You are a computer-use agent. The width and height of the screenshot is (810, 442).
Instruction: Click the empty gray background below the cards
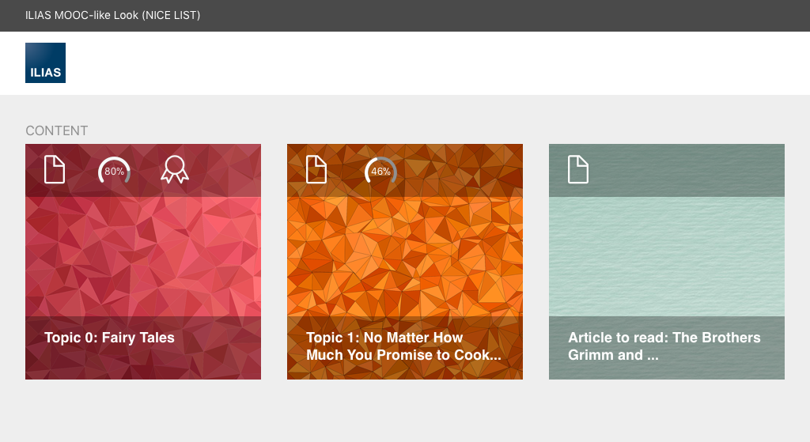(405, 411)
